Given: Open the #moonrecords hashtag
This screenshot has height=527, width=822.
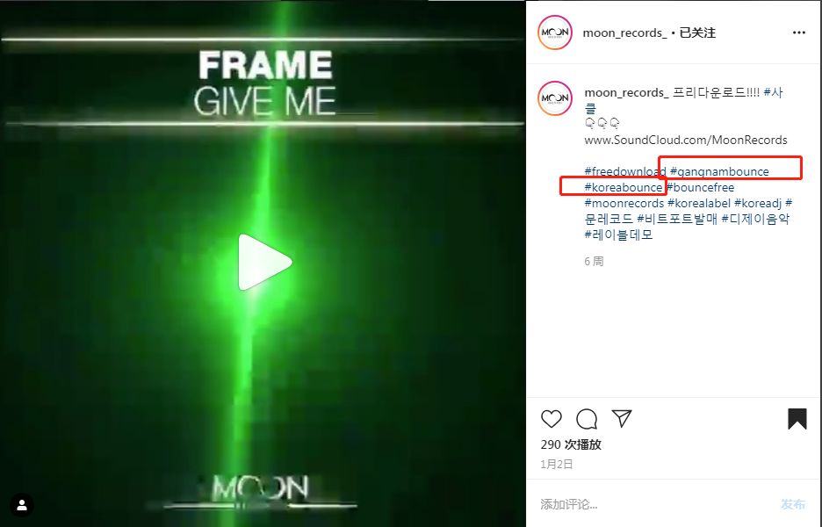Looking at the screenshot, I should click(624, 203).
